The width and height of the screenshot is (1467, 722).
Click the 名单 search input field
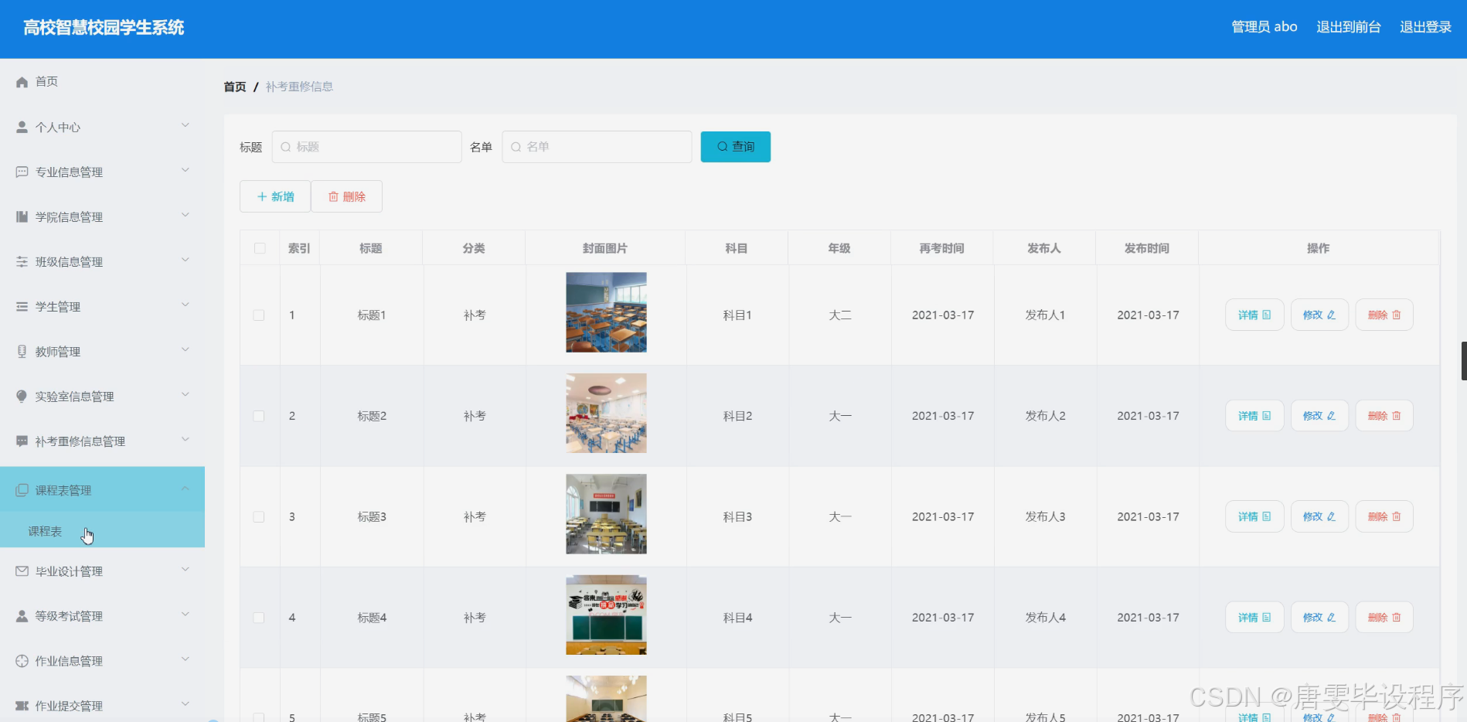(597, 147)
